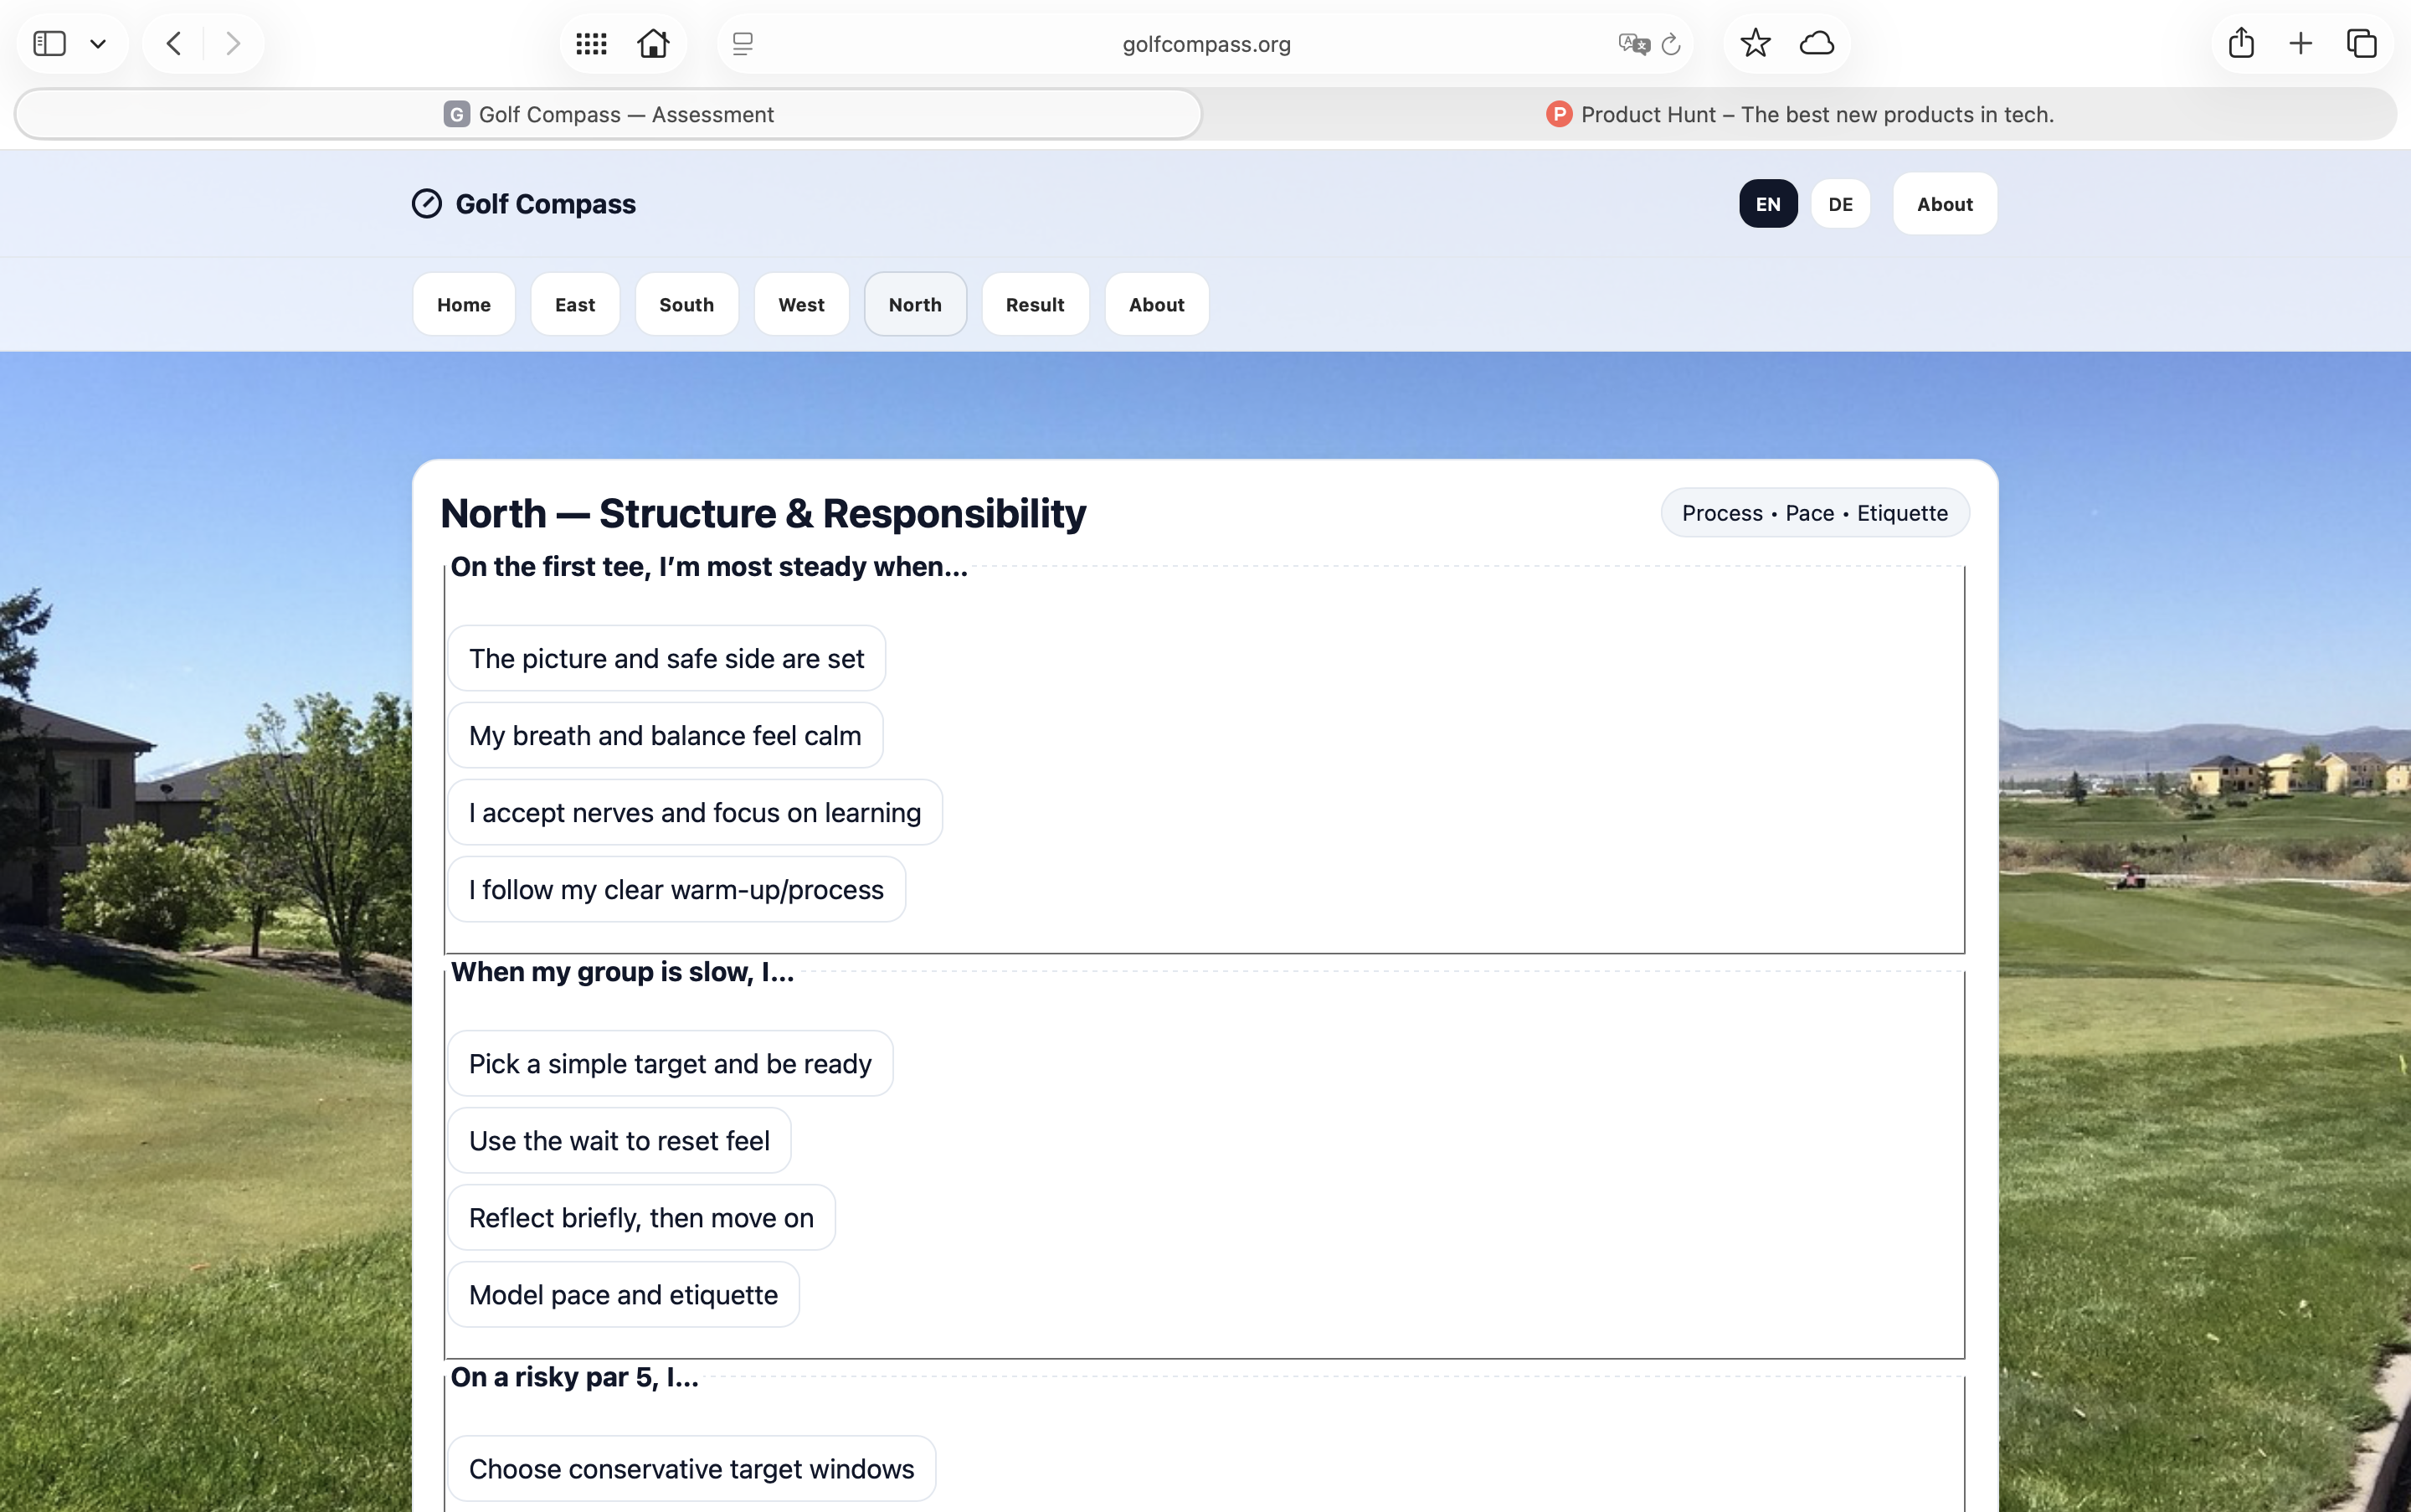Select 'My breath and balance feel calm' answer
The height and width of the screenshot is (1512, 2411).
(664, 734)
